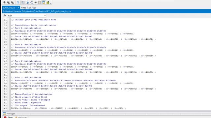
Task: Click the second overlapping-windows toolbar icon
Action: pyautogui.click(x=9, y=2)
